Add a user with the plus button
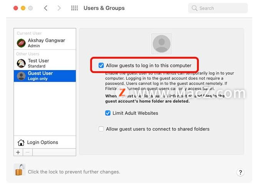This screenshot has height=185, width=253. 18,152
